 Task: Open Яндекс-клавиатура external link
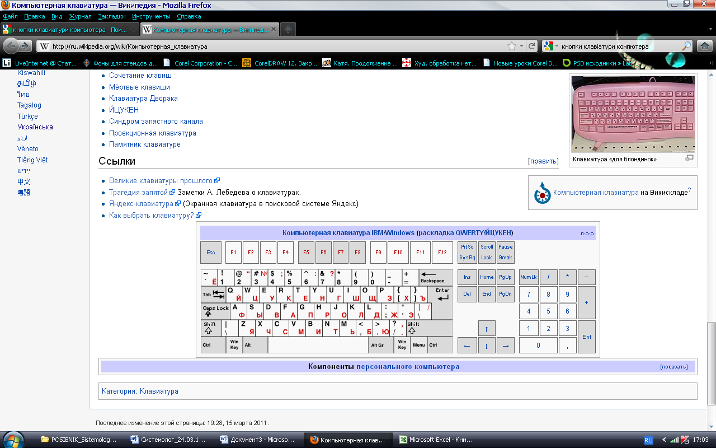point(142,204)
